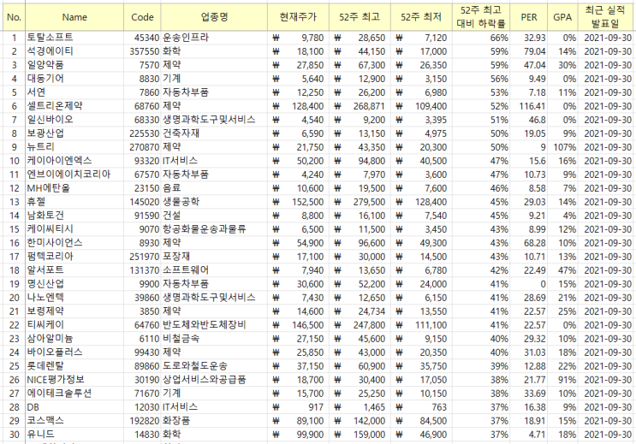Select the Name column header
This screenshot has width=636, height=444.
click(x=74, y=17)
